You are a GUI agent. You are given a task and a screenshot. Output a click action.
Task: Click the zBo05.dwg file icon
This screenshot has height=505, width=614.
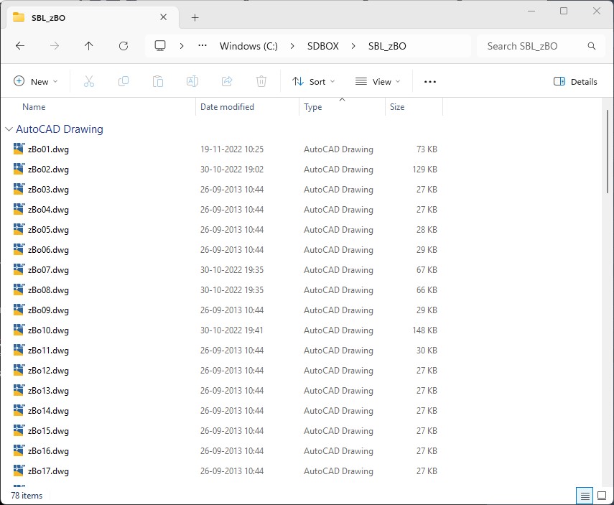click(19, 229)
